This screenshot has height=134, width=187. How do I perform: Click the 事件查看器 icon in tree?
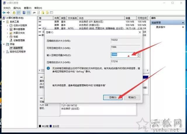pyautogui.click(x=11, y=29)
